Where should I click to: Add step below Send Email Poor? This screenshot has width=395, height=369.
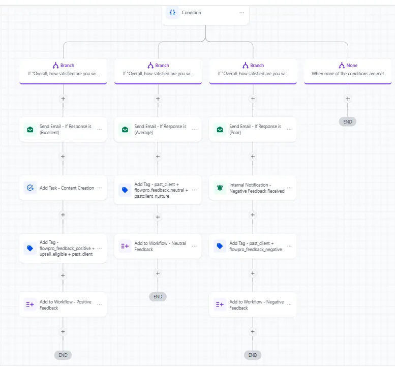click(x=253, y=157)
